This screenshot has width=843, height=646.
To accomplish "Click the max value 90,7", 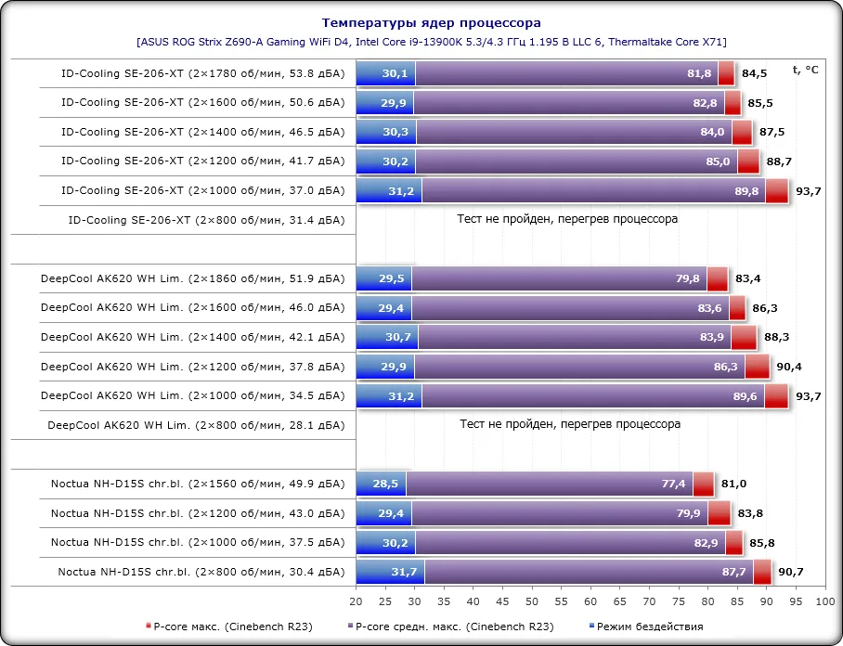I will [791, 573].
